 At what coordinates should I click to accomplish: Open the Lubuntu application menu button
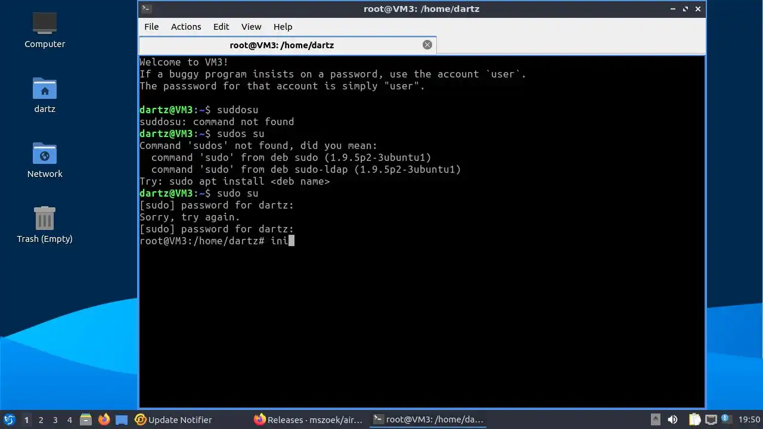(9, 420)
